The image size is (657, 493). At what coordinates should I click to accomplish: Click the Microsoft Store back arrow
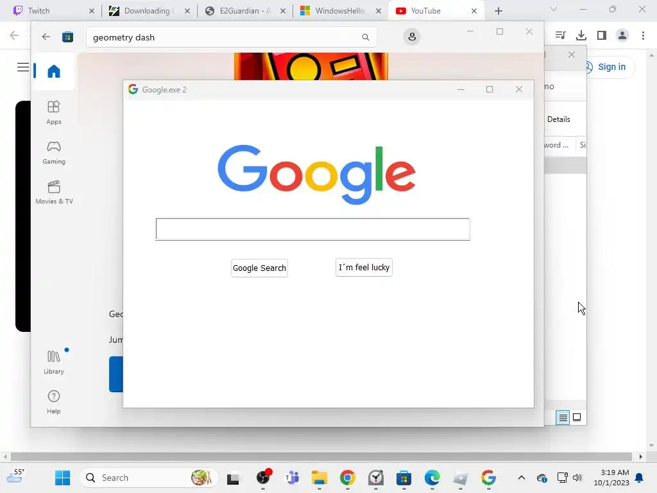click(46, 37)
